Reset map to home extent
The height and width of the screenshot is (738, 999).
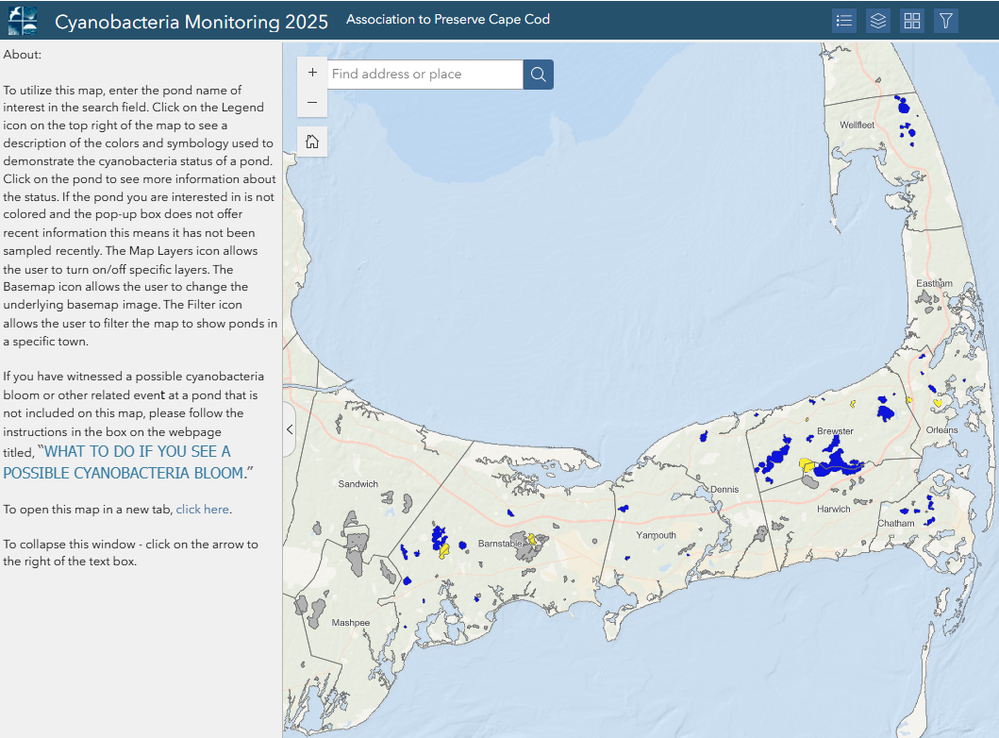click(x=312, y=143)
